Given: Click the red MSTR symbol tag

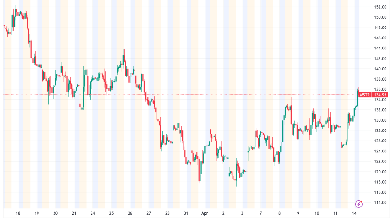Looking at the screenshot, I should (x=365, y=95).
